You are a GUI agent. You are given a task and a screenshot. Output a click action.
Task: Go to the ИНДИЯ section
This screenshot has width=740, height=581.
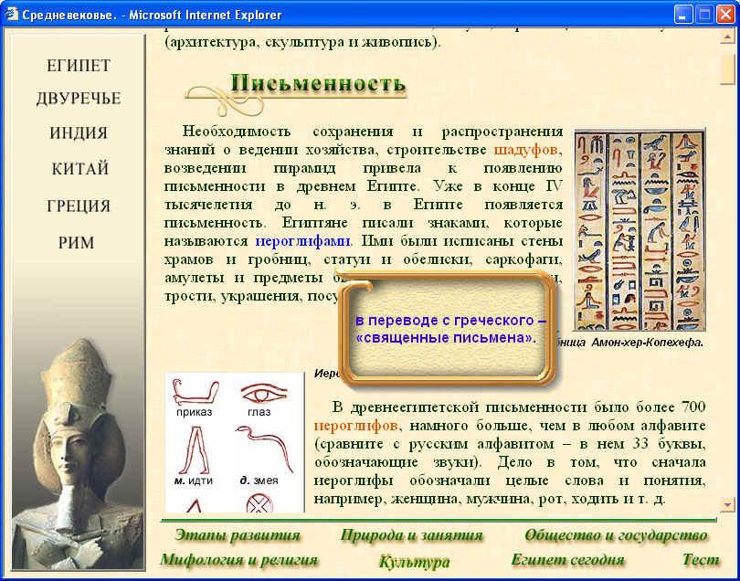79,133
